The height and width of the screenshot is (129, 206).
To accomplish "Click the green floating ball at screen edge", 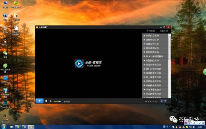I will tap(205, 72).
